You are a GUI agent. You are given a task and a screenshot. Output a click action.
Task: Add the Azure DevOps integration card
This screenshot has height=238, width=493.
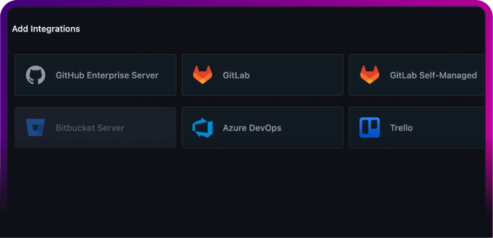(x=262, y=127)
